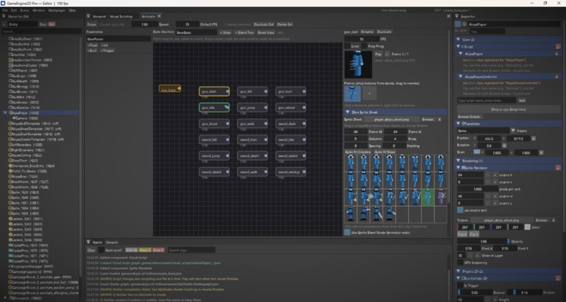
Task: Click Delete Sel button
Action: click(x=285, y=25)
